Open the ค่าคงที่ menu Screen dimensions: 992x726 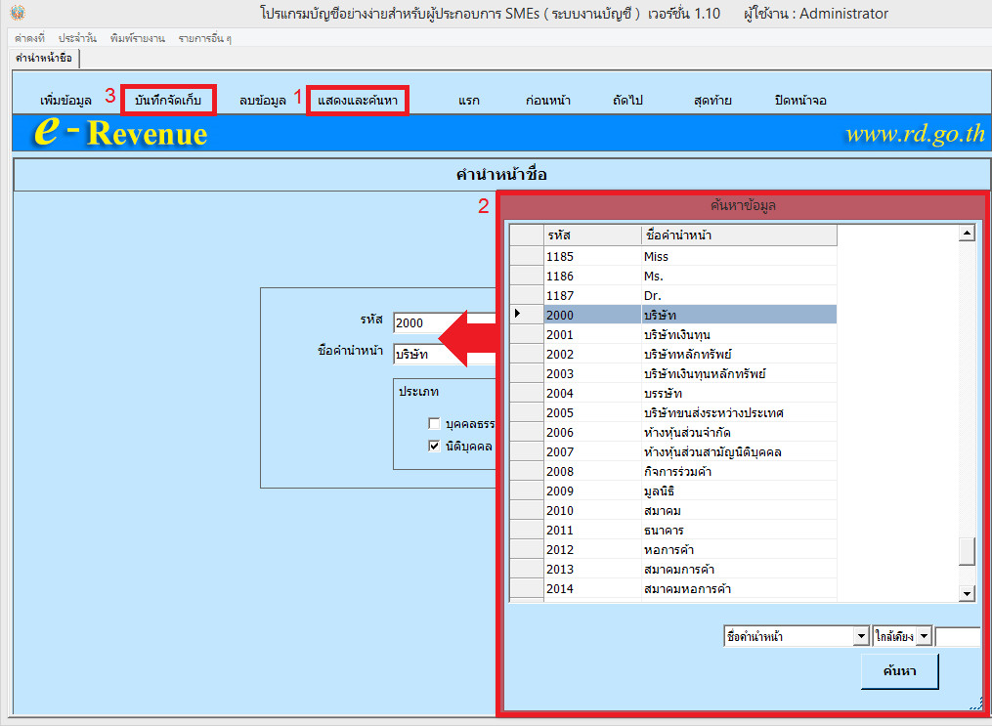click(29, 38)
